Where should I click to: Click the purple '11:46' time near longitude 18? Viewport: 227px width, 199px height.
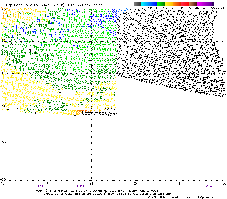pyautogui.click(x=40, y=186)
